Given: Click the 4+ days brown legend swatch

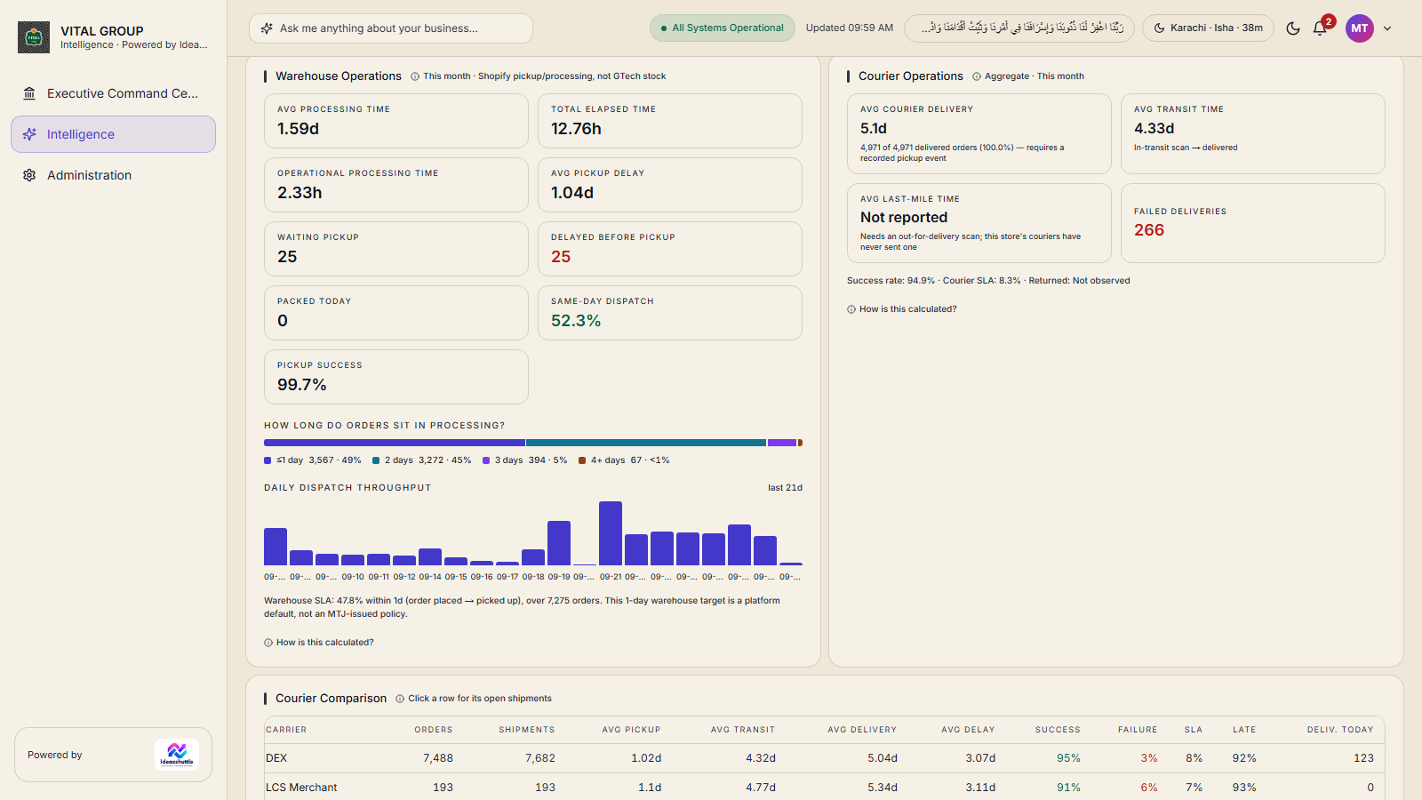Looking at the screenshot, I should (582, 460).
